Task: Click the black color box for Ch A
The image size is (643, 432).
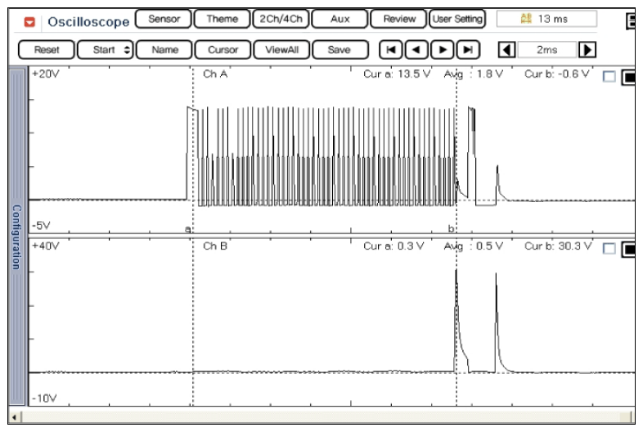Action: pos(630,78)
